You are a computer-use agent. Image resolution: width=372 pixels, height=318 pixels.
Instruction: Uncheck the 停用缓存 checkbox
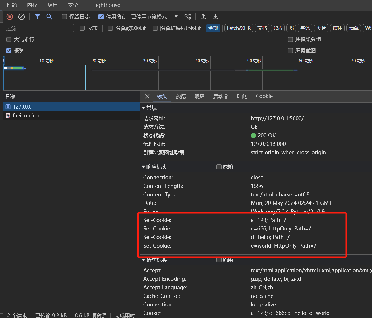click(101, 17)
